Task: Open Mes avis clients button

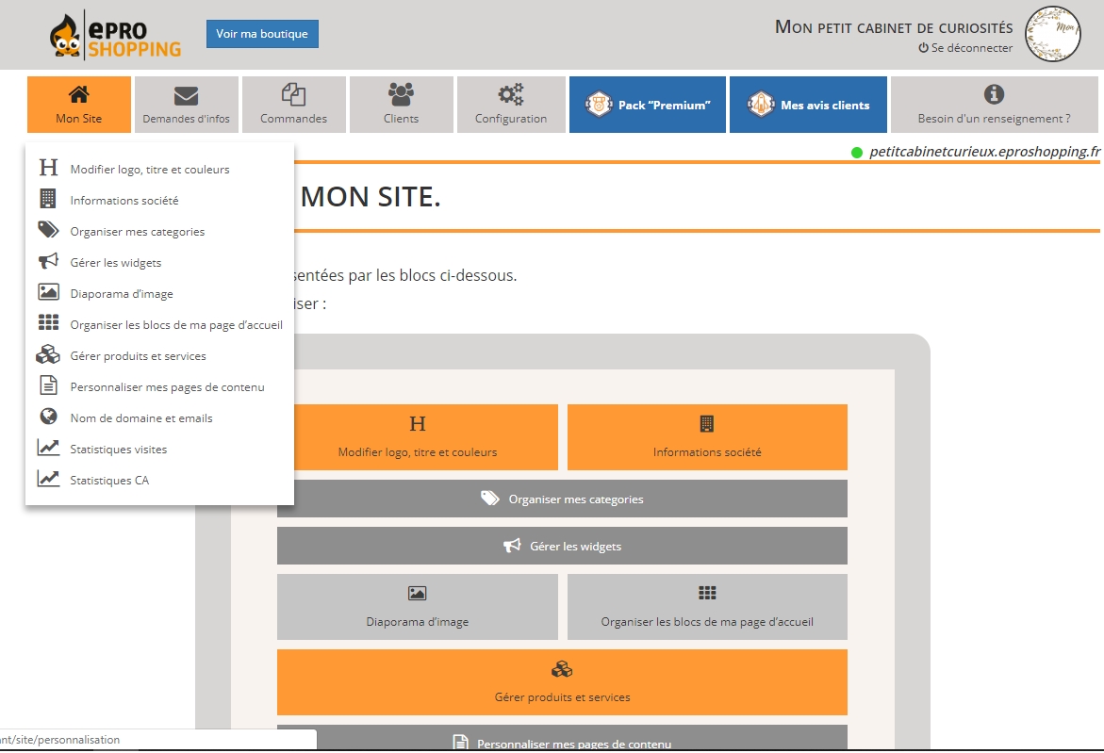Action: (809, 105)
